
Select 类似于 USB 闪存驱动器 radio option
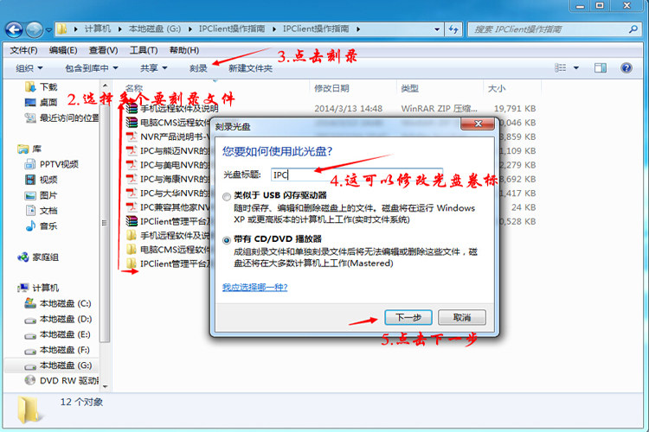point(227,197)
